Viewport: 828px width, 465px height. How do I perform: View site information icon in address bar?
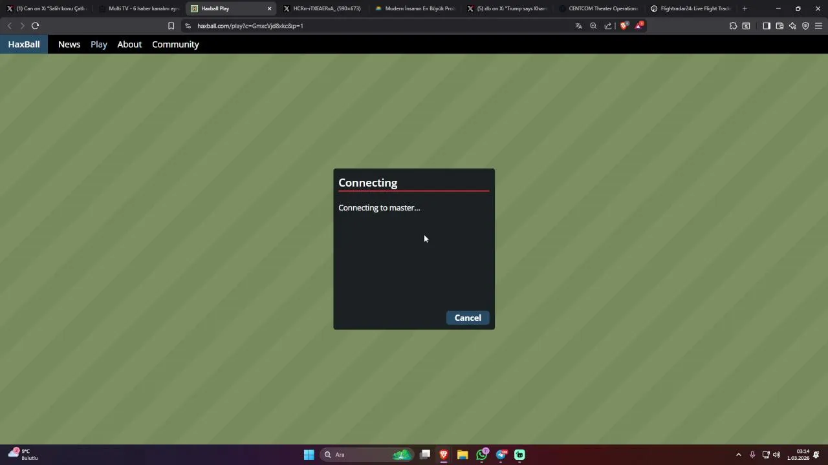pos(188,26)
